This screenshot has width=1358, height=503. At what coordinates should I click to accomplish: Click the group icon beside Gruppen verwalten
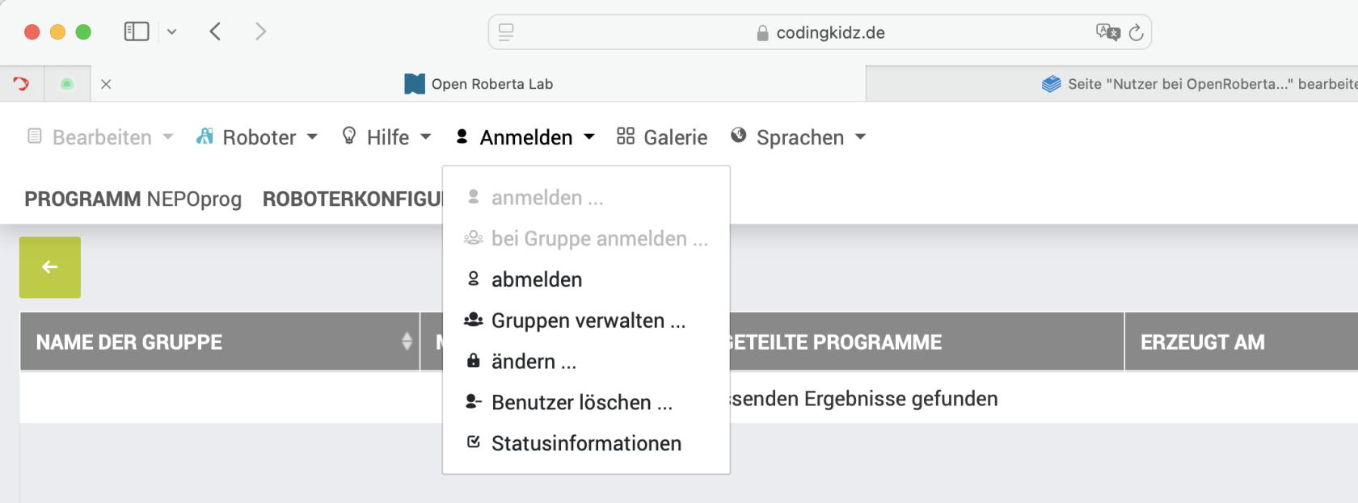(474, 320)
